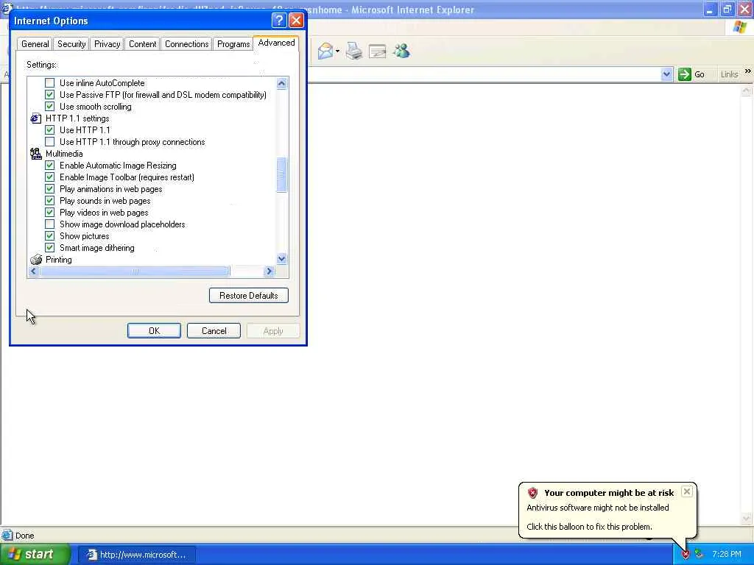Uncheck Show pictures checkbox
754x565 pixels.
[49, 236]
